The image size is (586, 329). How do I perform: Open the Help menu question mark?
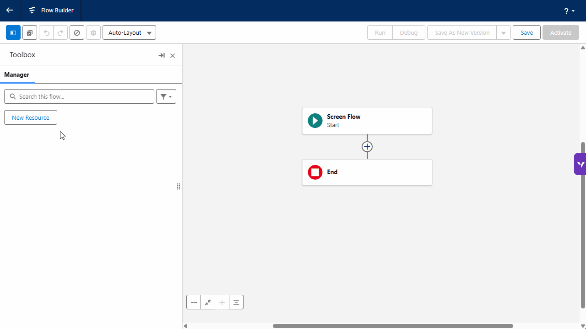[x=569, y=11]
